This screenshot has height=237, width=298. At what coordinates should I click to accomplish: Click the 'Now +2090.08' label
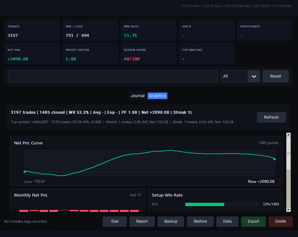(261, 182)
